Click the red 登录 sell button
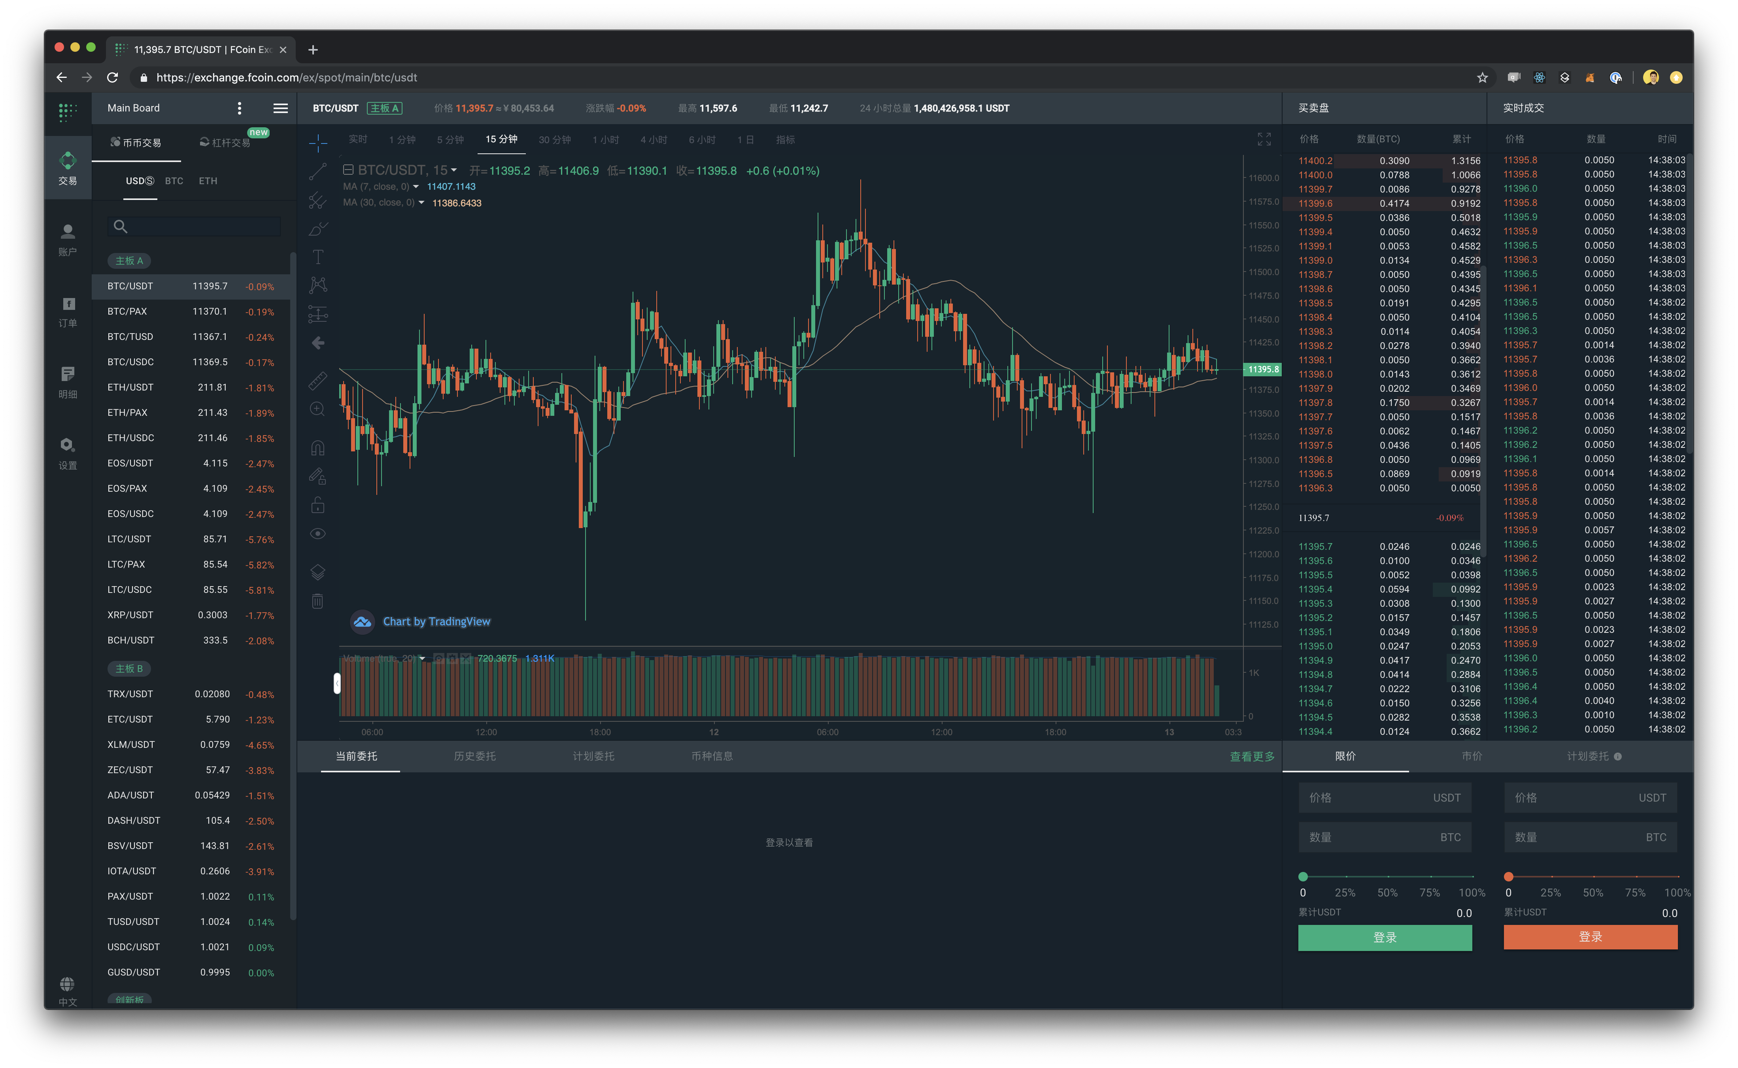 [1591, 937]
